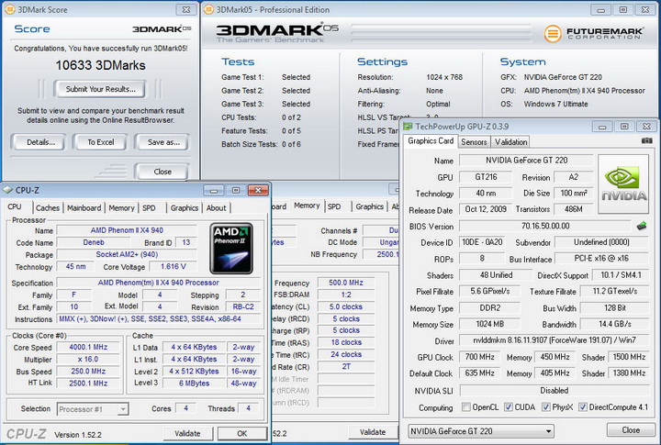Open the Graphics tab in front CPU-Z window

185,207
